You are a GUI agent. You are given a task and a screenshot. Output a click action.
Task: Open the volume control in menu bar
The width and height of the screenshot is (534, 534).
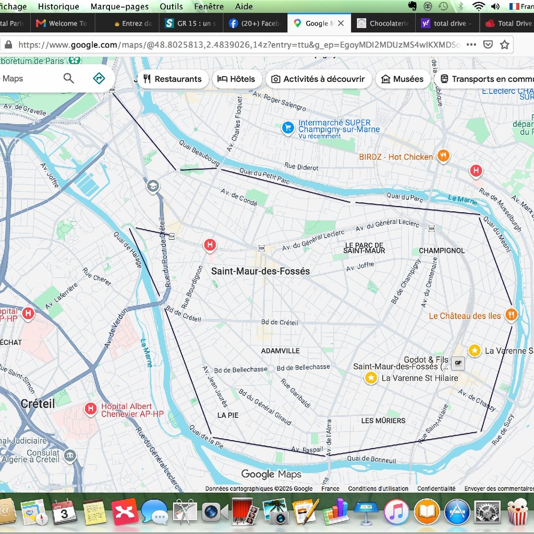click(x=495, y=6)
